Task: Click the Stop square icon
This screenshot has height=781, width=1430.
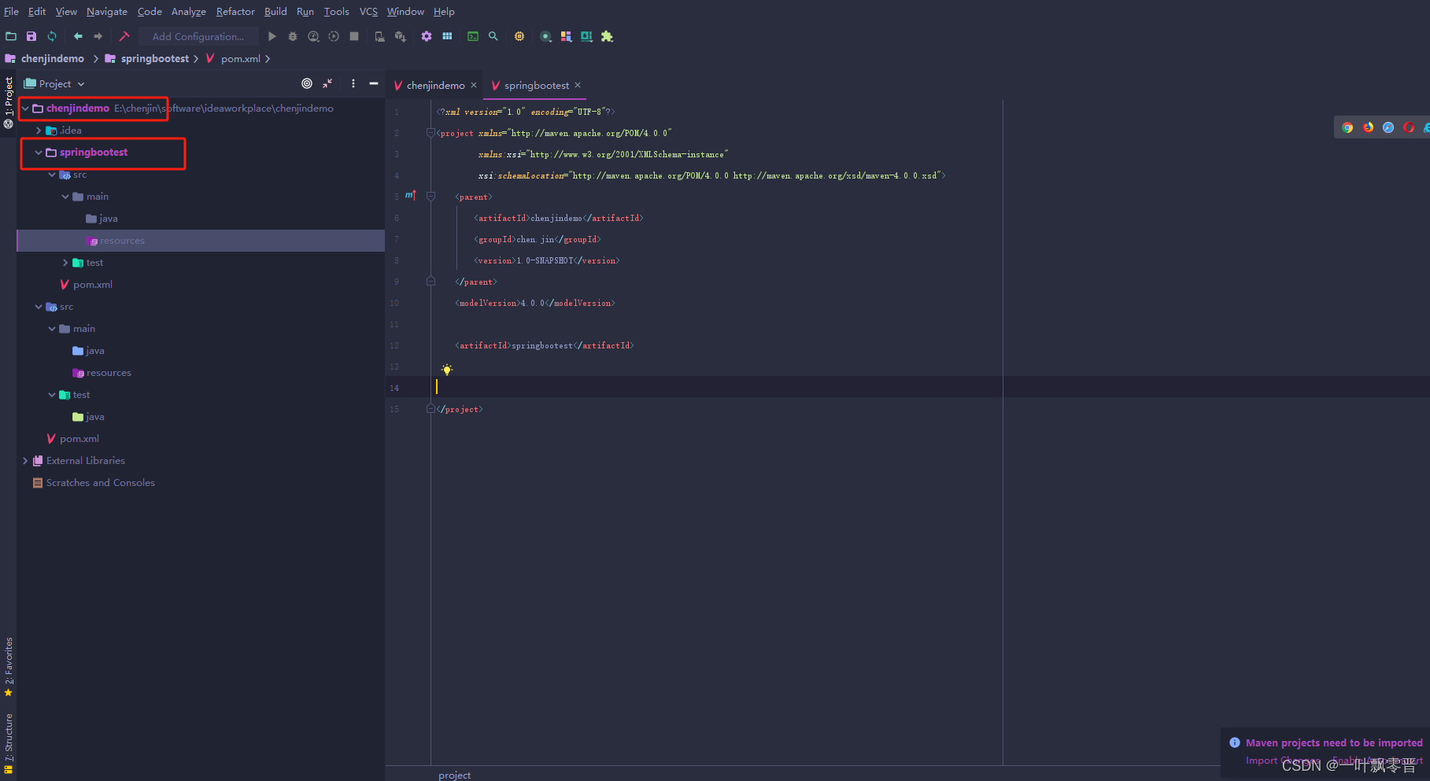Action: pos(354,36)
